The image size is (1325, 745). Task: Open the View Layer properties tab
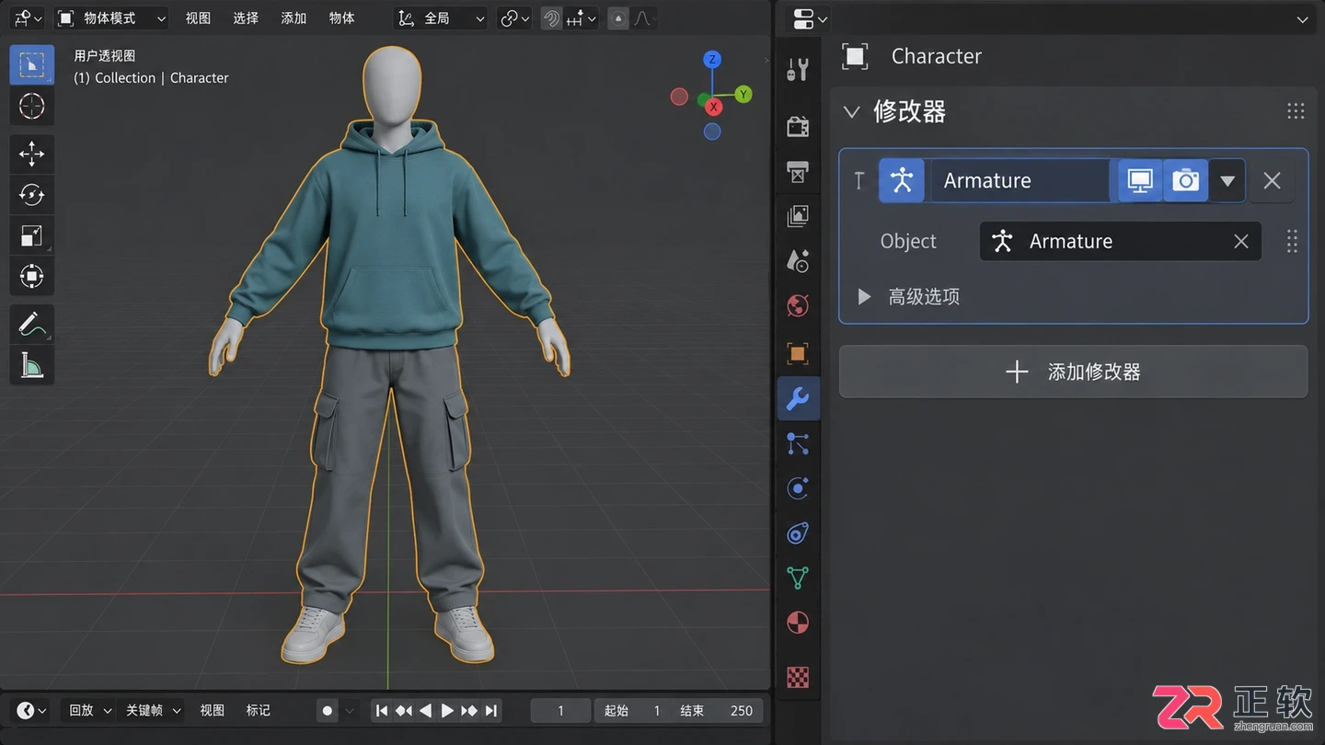[x=798, y=216]
